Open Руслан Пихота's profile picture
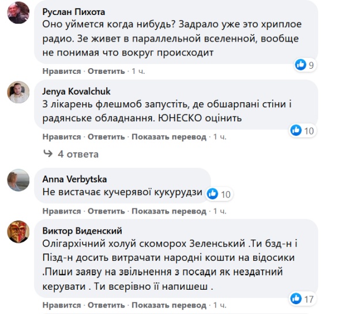The height and width of the screenshot is (314, 346). 18,12
